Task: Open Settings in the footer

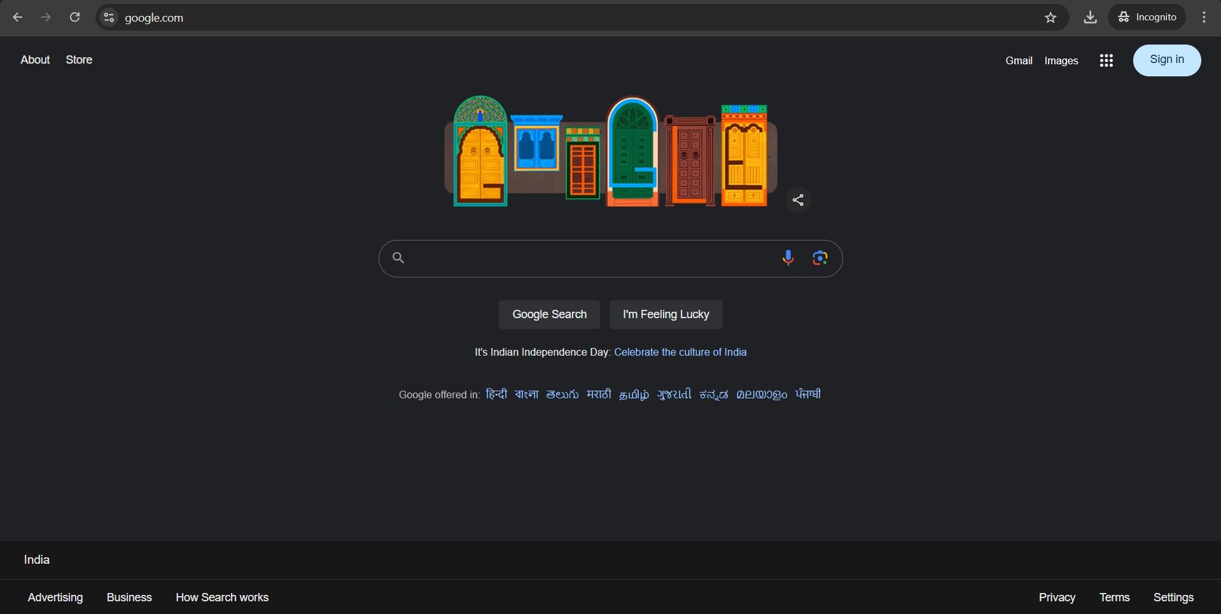Action: (1173, 597)
